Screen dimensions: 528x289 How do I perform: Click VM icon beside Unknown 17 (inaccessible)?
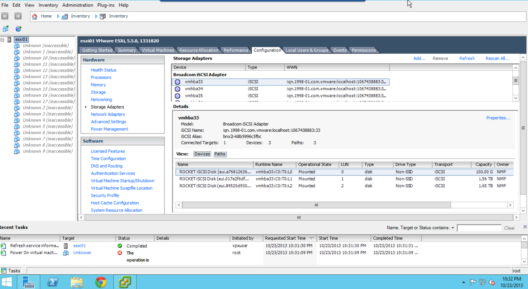click(17, 101)
